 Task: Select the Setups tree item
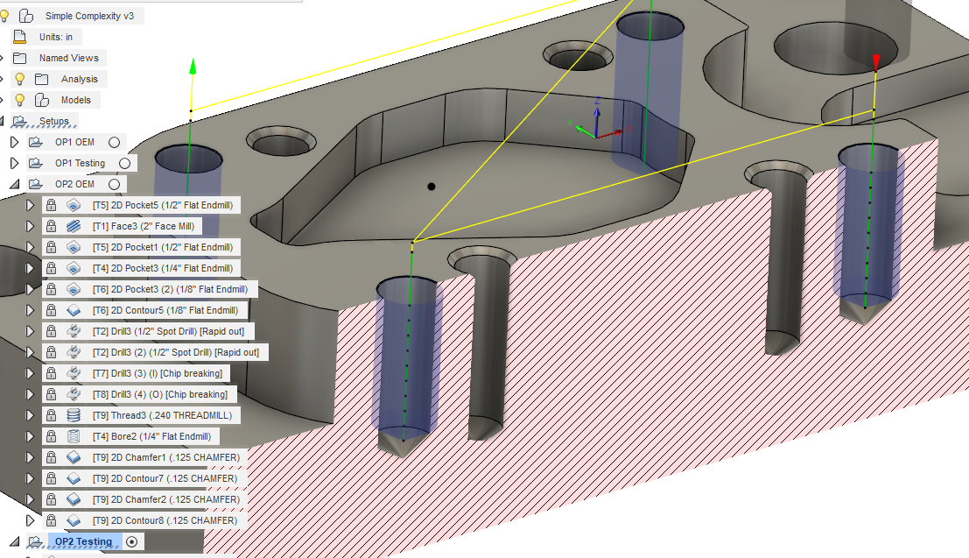(x=53, y=121)
